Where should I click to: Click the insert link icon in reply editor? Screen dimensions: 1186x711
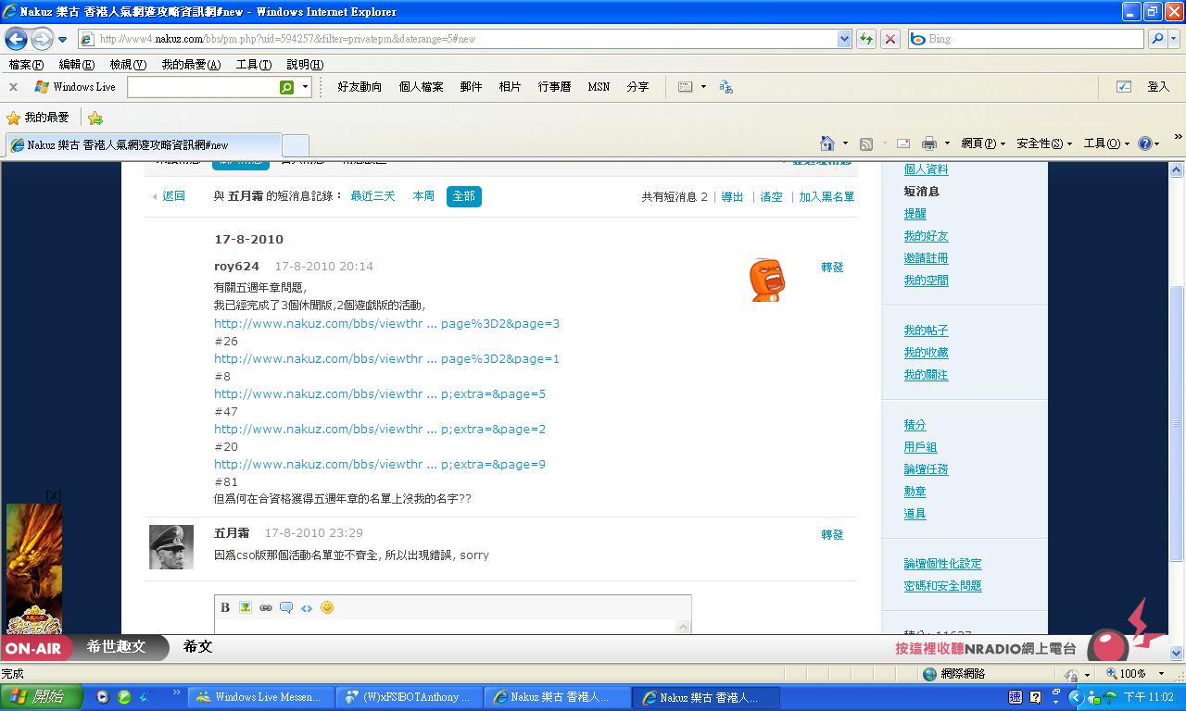tap(266, 607)
